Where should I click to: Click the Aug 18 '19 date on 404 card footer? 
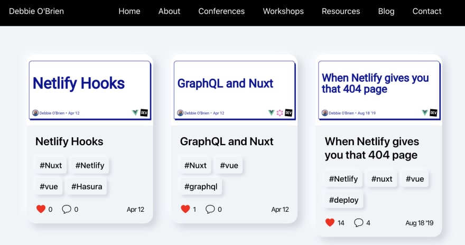point(420,223)
